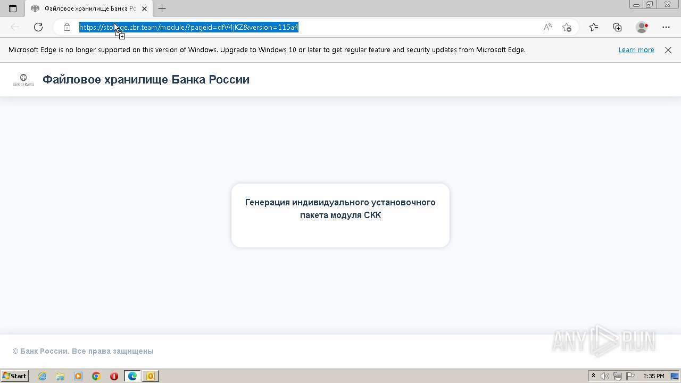Click the Файловое хранилище Банка России heading
Screen dimensions: 681x383
[146, 80]
